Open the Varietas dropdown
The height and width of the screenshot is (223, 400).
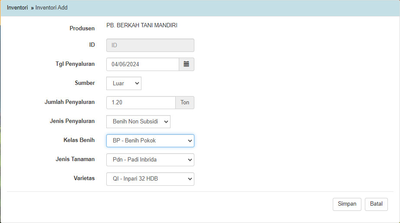pos(150,179)
